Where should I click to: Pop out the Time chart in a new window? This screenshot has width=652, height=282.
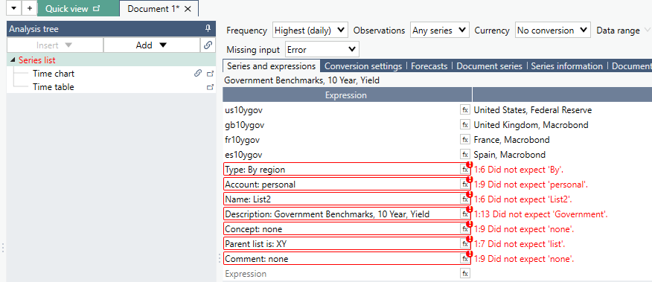[x=211, y=74]
